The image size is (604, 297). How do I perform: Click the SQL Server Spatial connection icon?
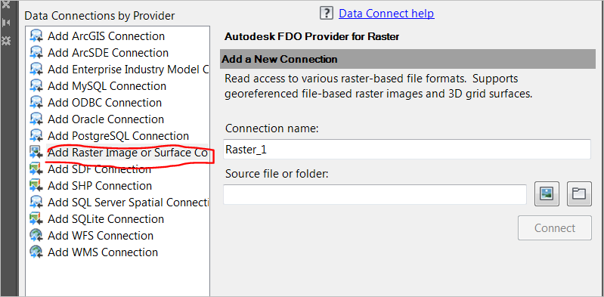(36, 203)
